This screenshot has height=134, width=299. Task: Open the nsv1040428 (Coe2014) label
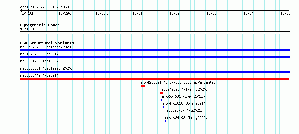coord(40,54)
